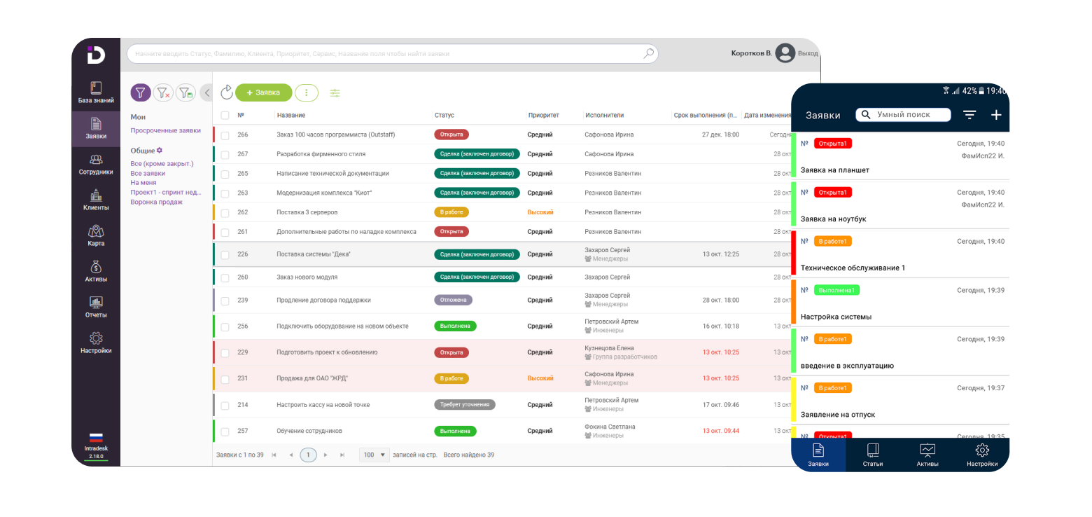
Task: Check the box for request 266
Action: [x=225, y=135]
